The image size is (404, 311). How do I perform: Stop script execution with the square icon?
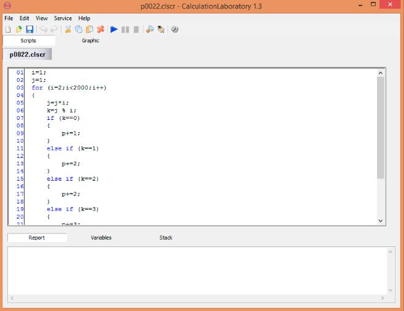coord(136,30)
